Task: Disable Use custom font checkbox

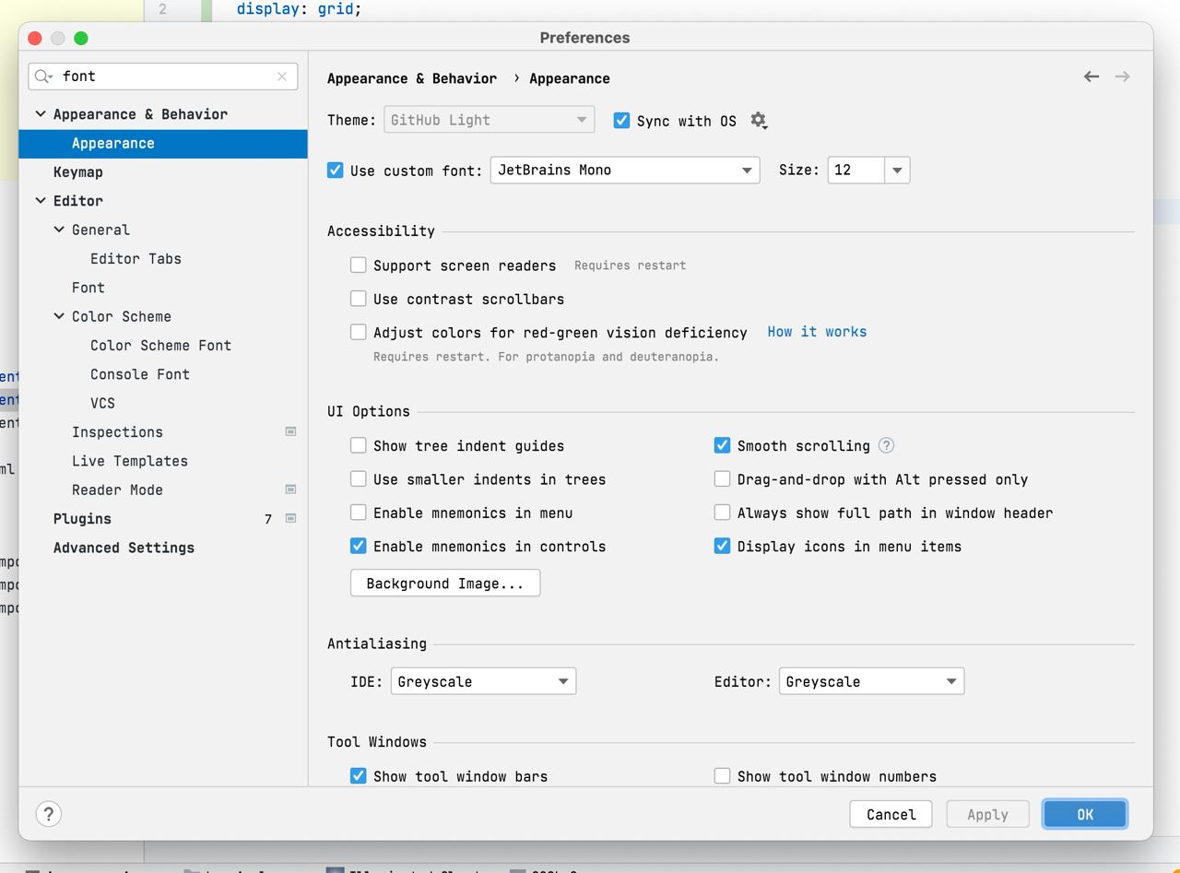Action: coord(336,171)
